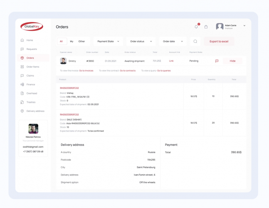Click the Treaties document icon
The height and width of the screenshot is (208, 269).
coord(22,102)
